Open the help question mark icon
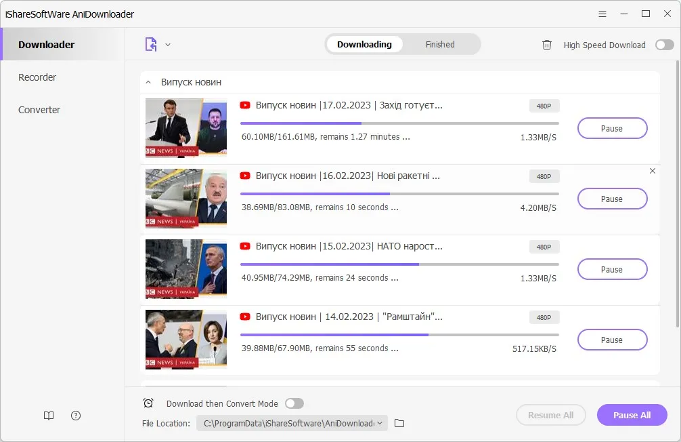 [76, 416]
